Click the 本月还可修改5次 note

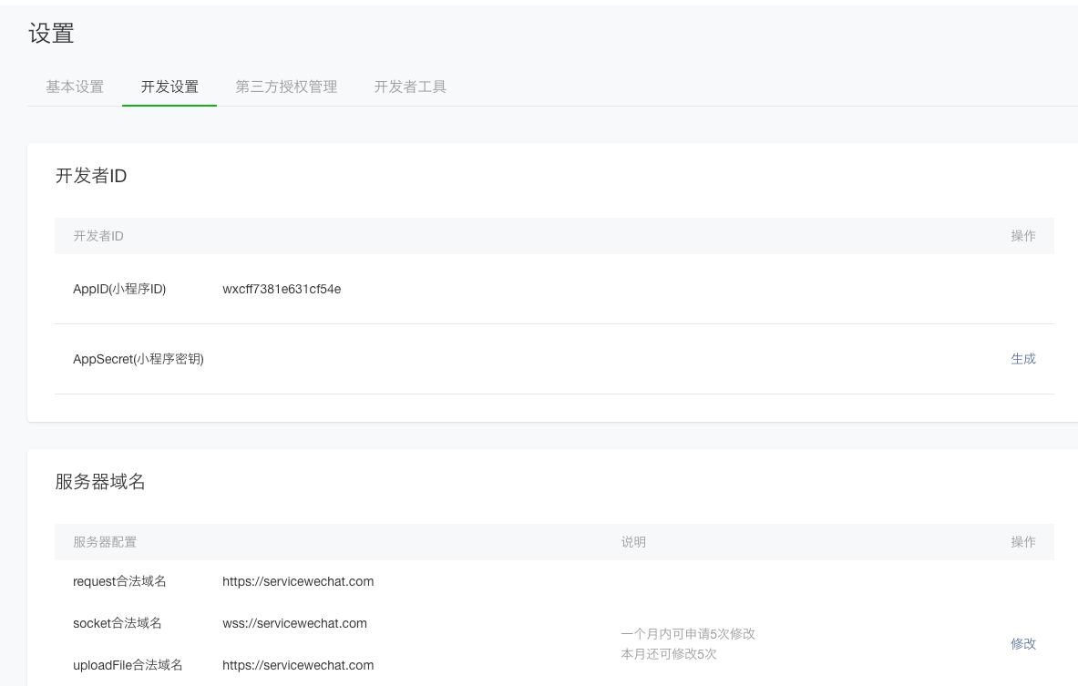(669, 654)
